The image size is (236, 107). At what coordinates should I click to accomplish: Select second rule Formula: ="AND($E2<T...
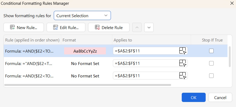[28, 63]
